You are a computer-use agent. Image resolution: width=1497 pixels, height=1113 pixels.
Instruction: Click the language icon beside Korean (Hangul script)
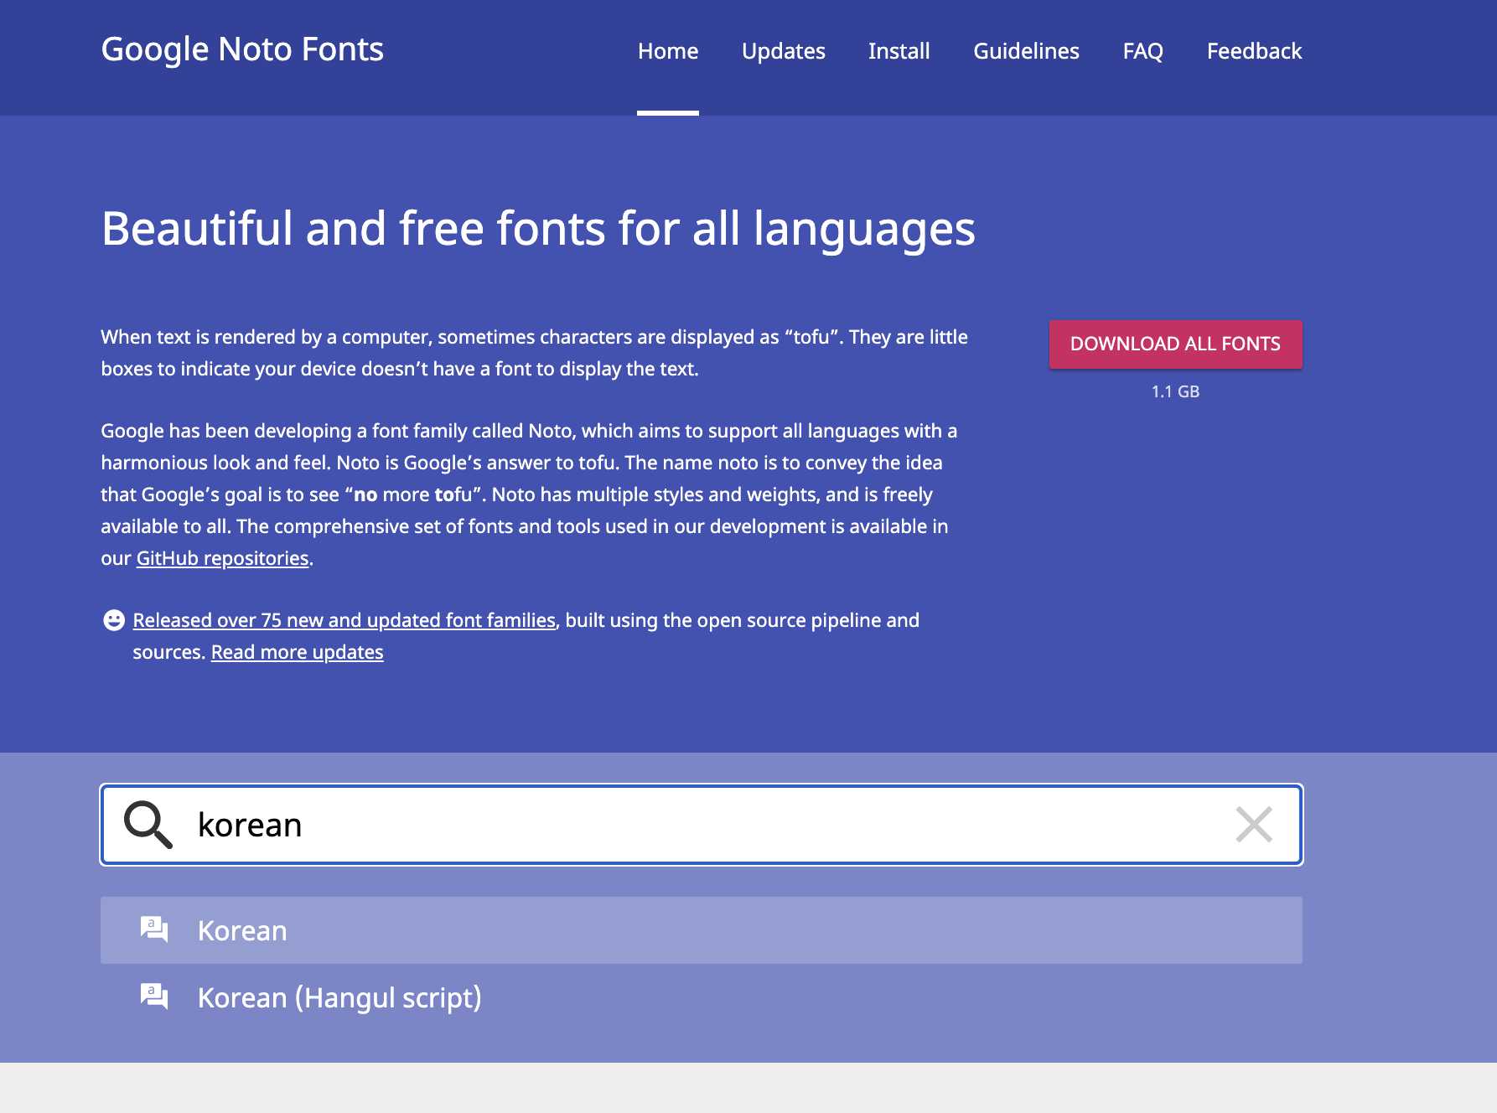click(154, 997)
